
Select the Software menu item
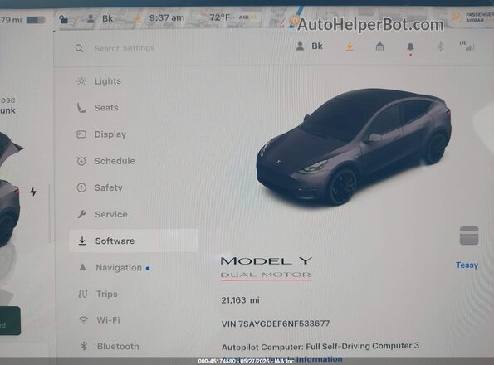[134, 241]
